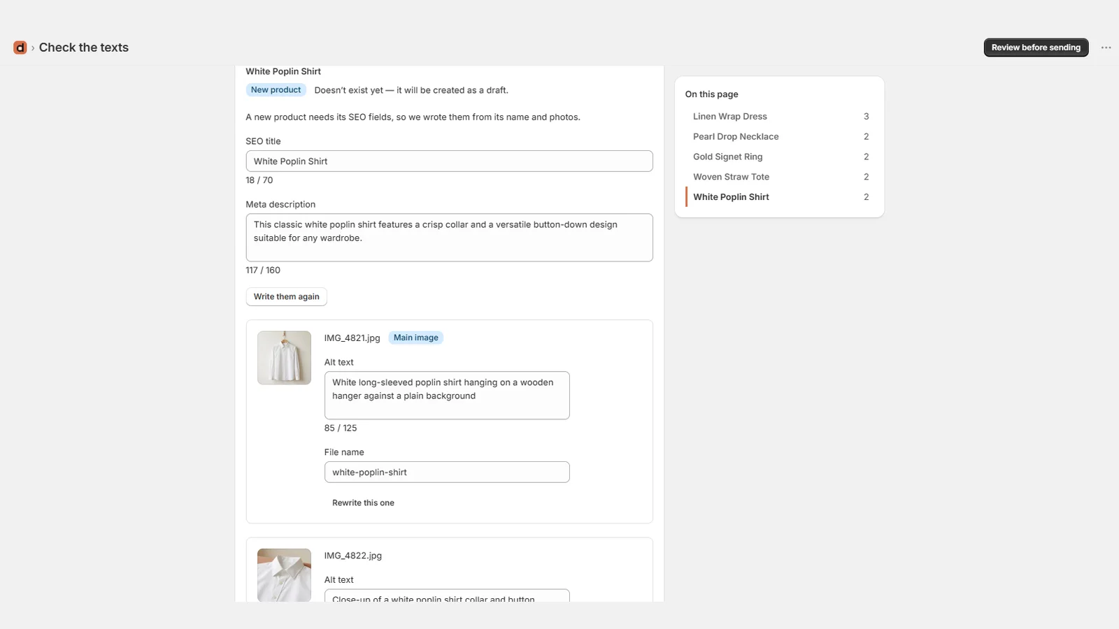Screen dimensions: 1119x629
Task: Click the IMG_4822.jpg file label
Action: 352,556
